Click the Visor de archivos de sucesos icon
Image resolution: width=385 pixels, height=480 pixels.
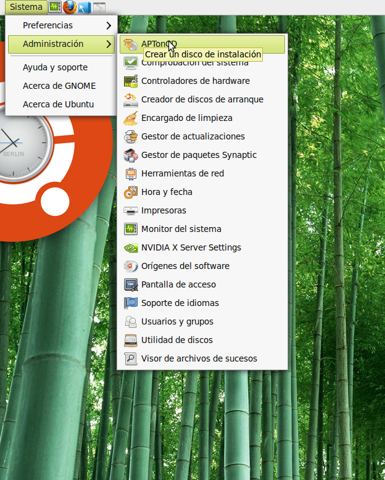(131, 359)
